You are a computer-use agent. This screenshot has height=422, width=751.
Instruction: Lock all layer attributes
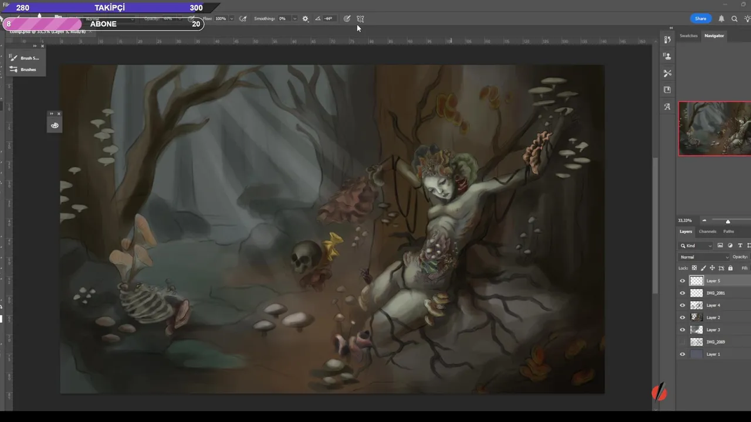click(x=730, y=268)
